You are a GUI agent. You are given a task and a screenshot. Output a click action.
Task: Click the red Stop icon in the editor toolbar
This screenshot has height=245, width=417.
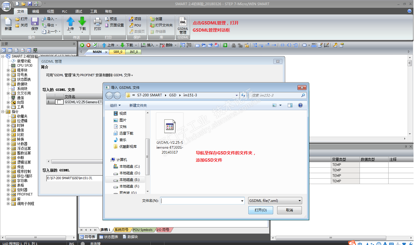[x=88, y=45]
